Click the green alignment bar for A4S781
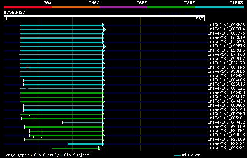This screenshot has width=247, height=158. (x=76, y=148)
